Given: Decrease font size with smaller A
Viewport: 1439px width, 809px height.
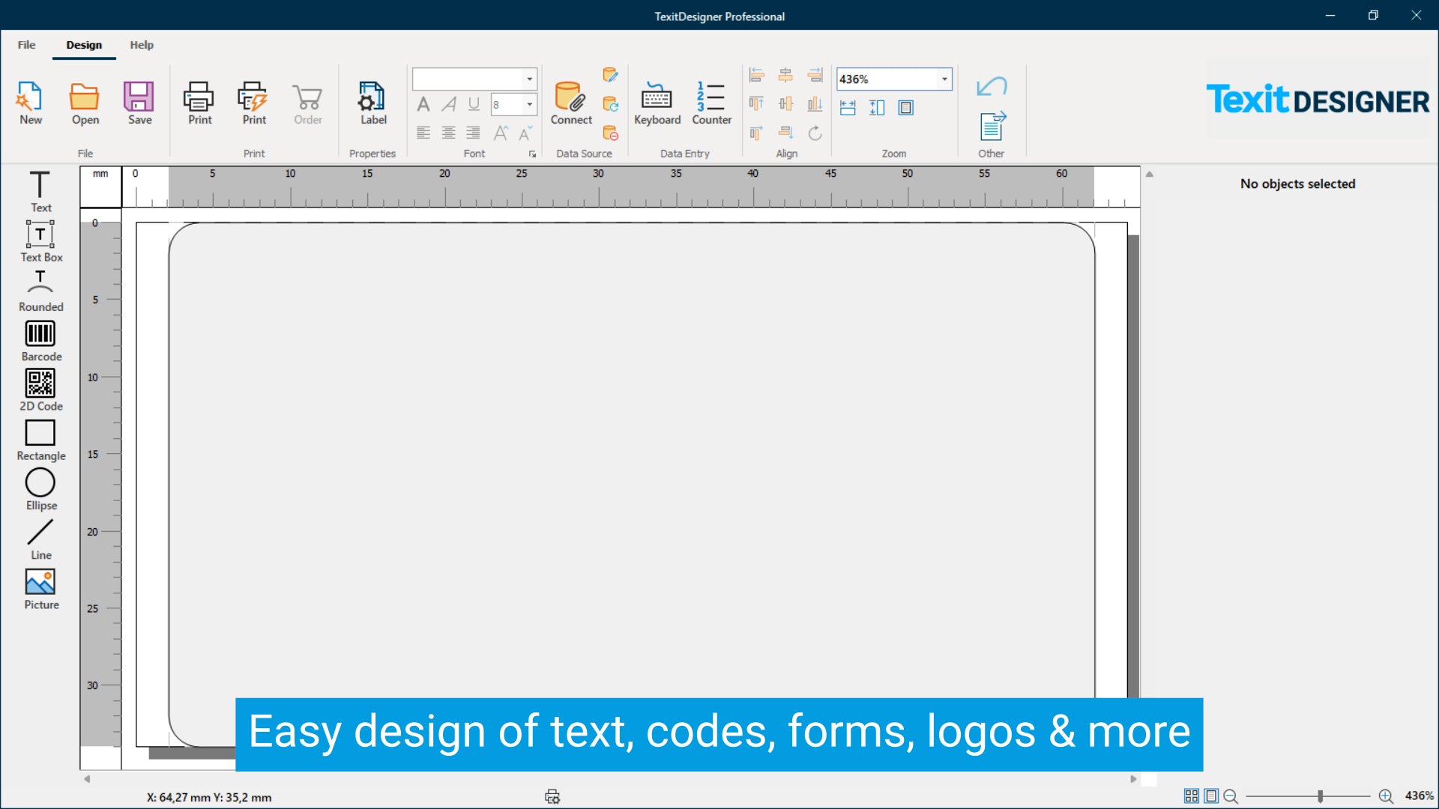Looking at the screenshot, I should point(525,133).
